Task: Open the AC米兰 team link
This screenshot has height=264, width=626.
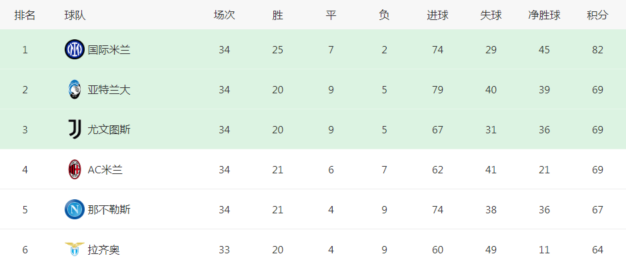Action: pos(105,170)
